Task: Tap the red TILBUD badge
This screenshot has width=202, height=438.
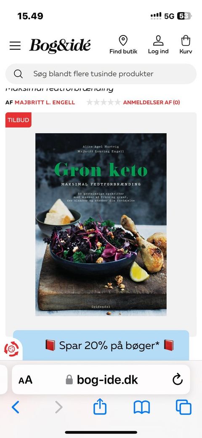Action: pyautogui.click(x=19, y=120)
